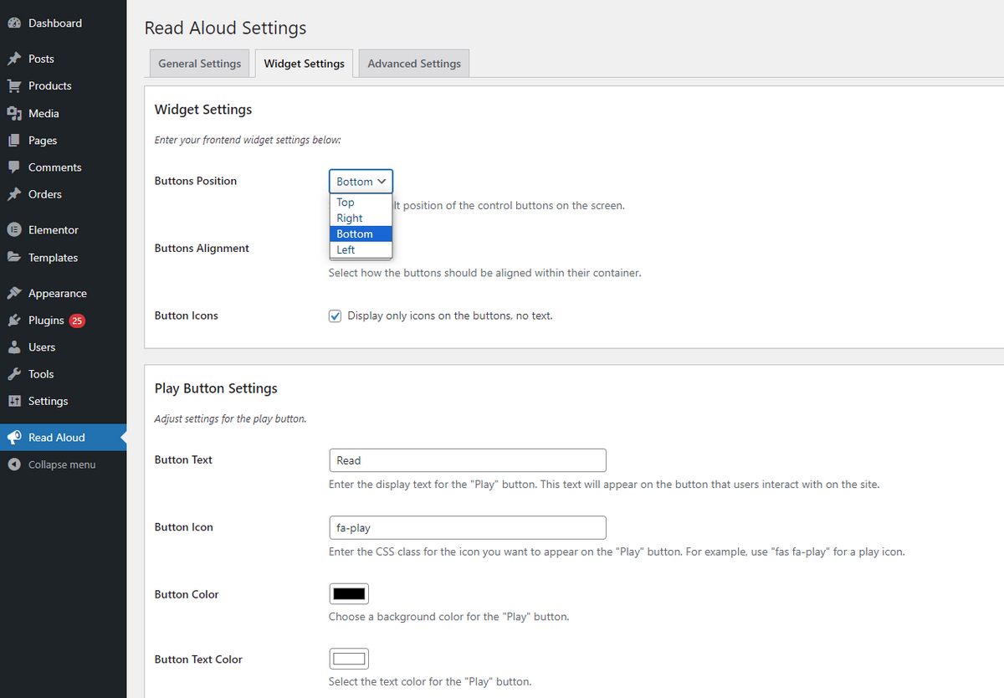Image resolution: width=1004 pixels, height=698 pixels.
Task: Click the Button Icon text field
Action: pyautogui.click(x=468, y=528)
